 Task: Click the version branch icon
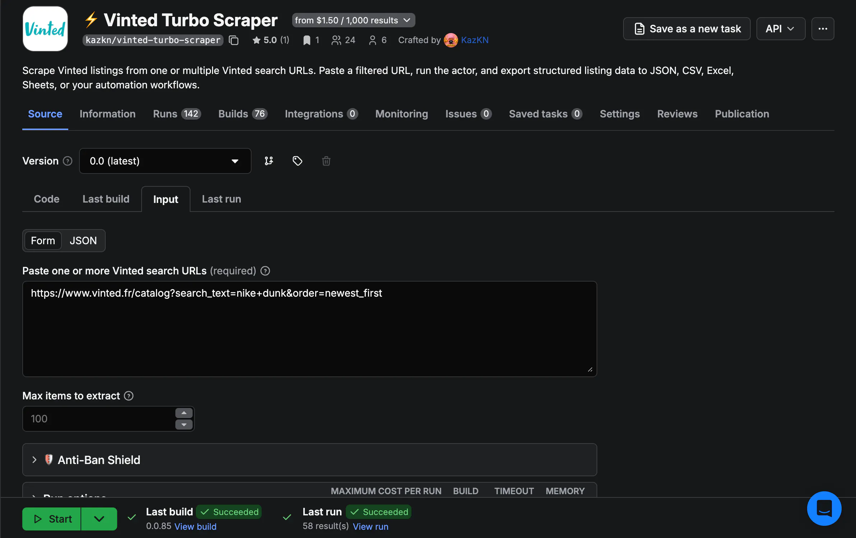tap(269, 161)
